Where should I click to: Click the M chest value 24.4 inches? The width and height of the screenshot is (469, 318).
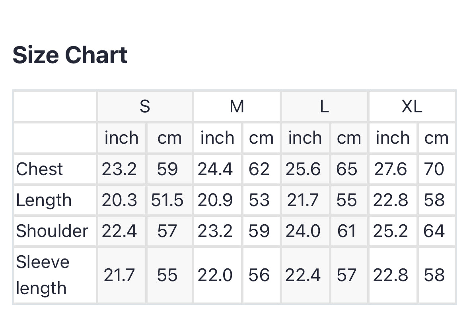click(x=215, y=169)
